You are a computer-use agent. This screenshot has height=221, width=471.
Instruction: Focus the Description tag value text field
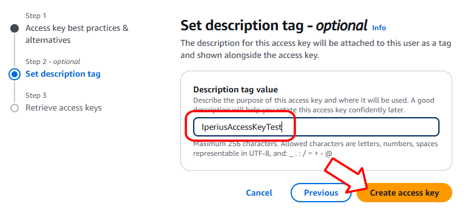[316, 127]
